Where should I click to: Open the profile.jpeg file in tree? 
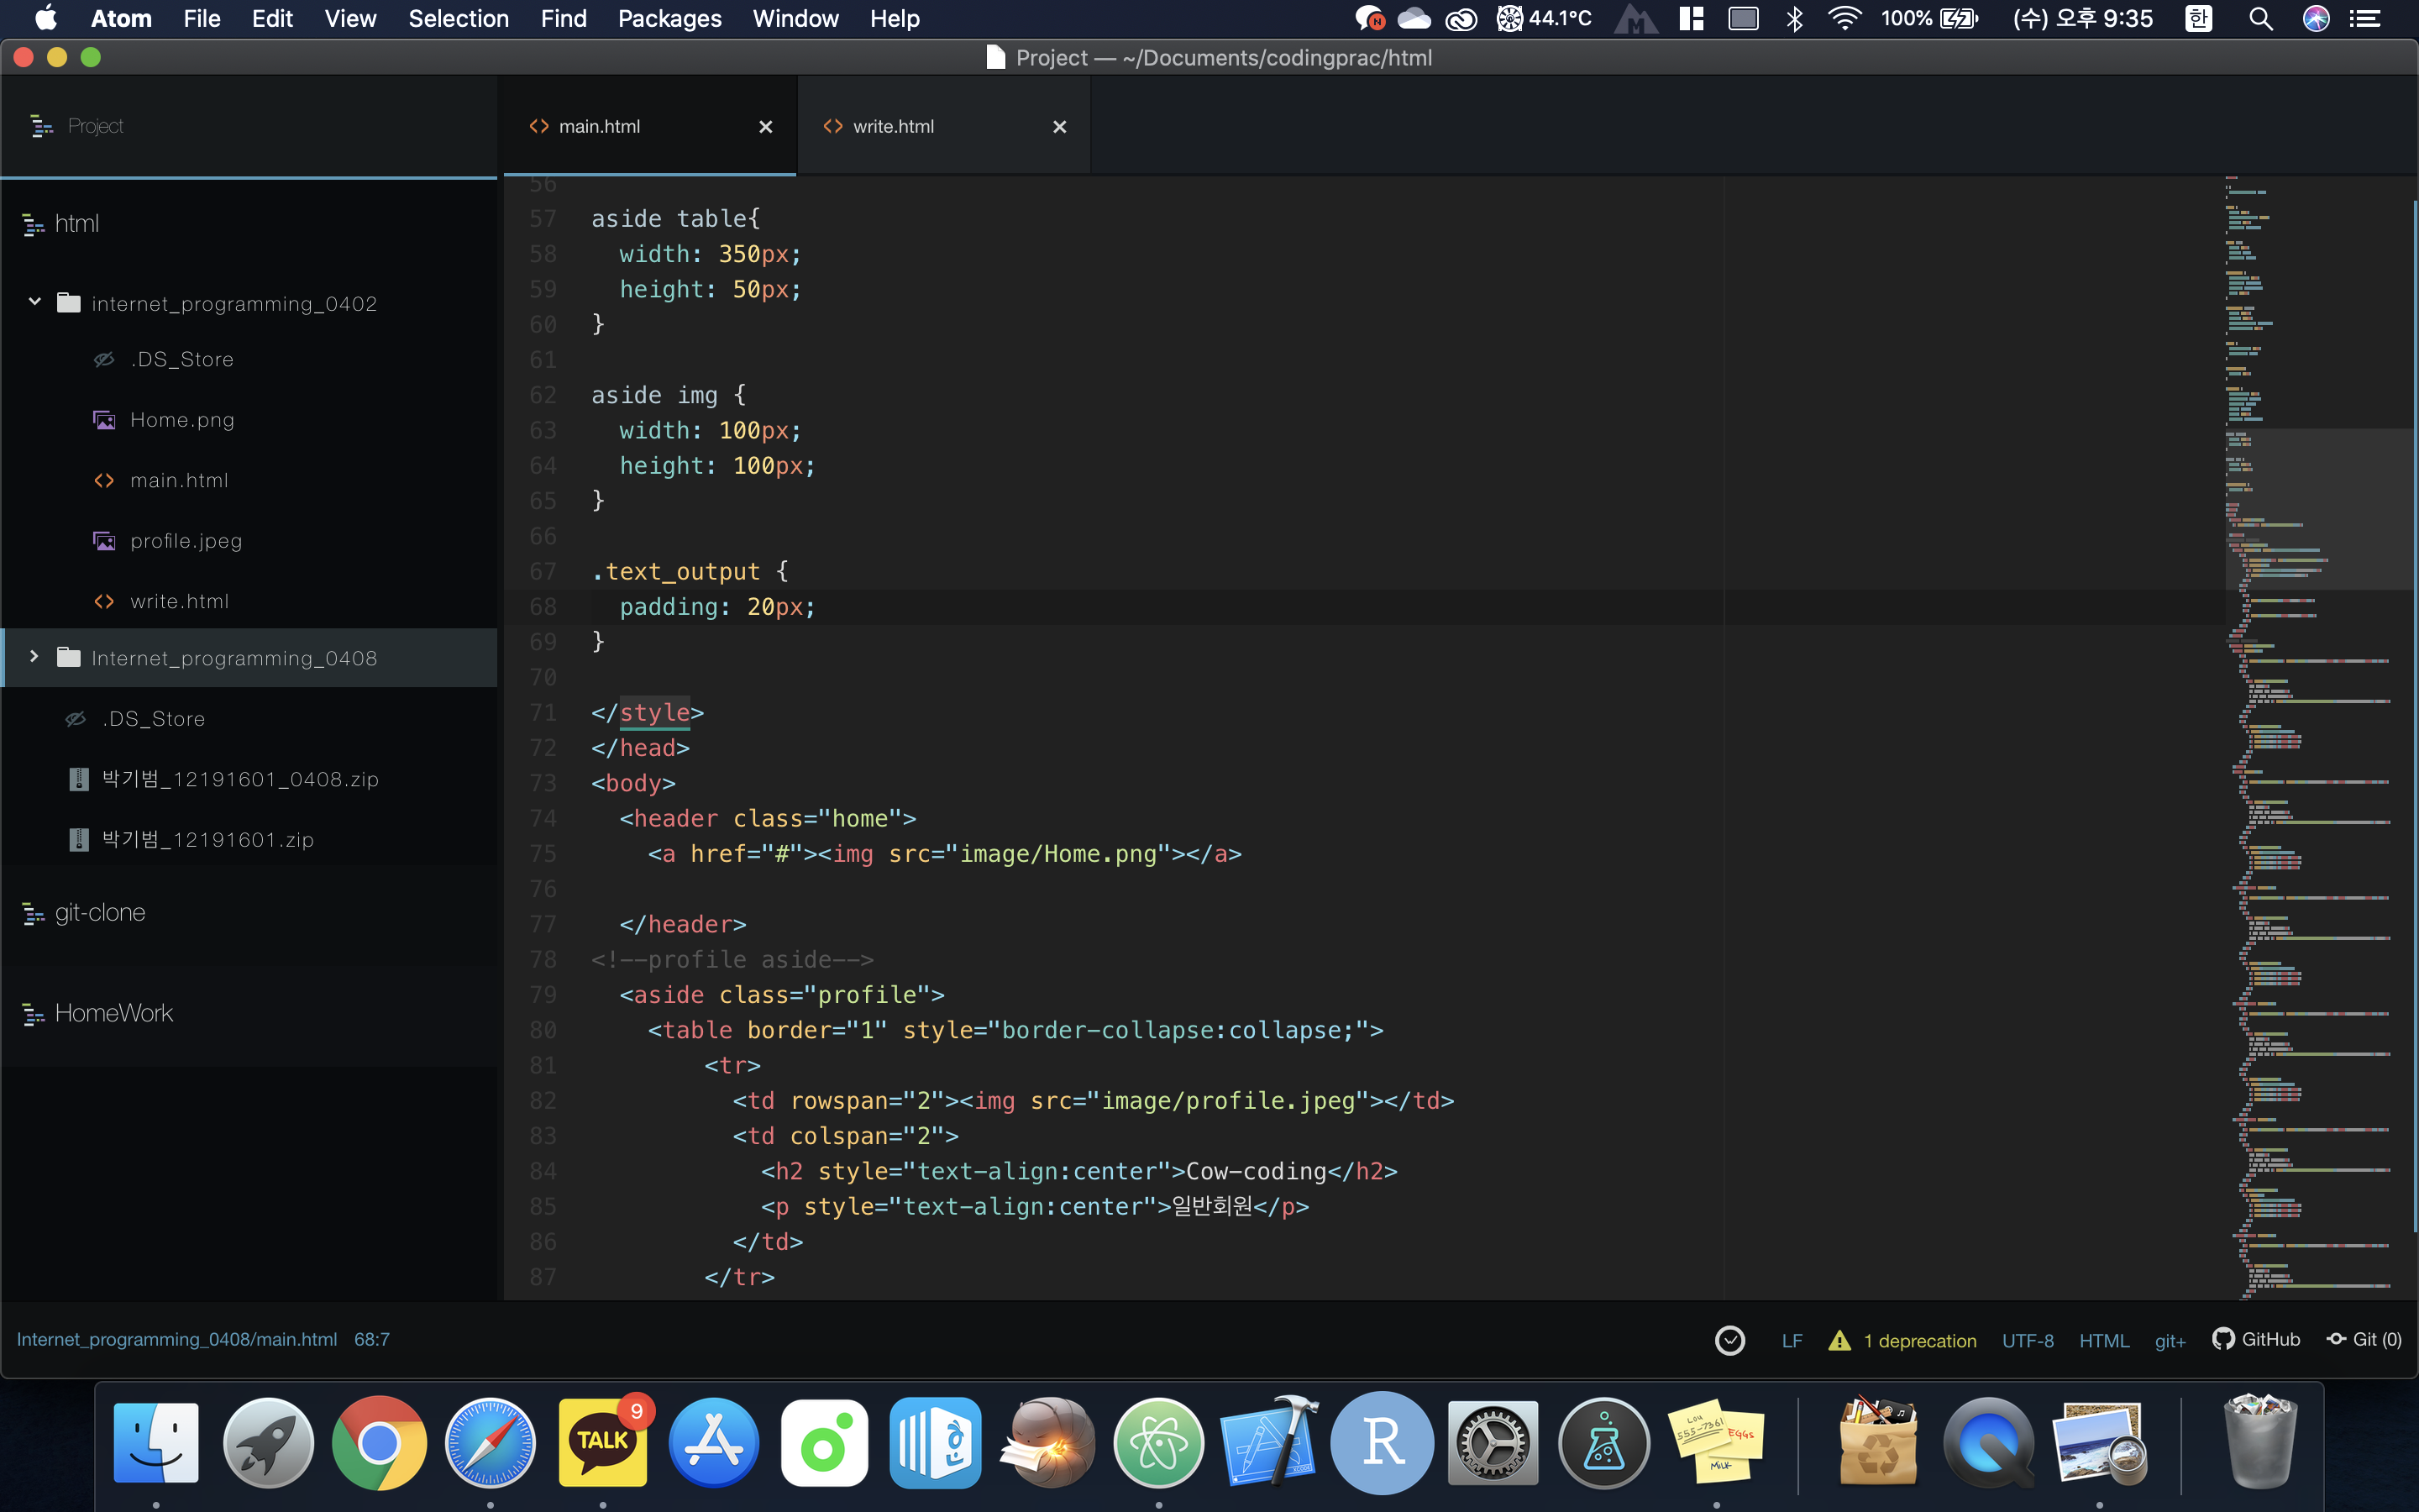tap(186, 541)
